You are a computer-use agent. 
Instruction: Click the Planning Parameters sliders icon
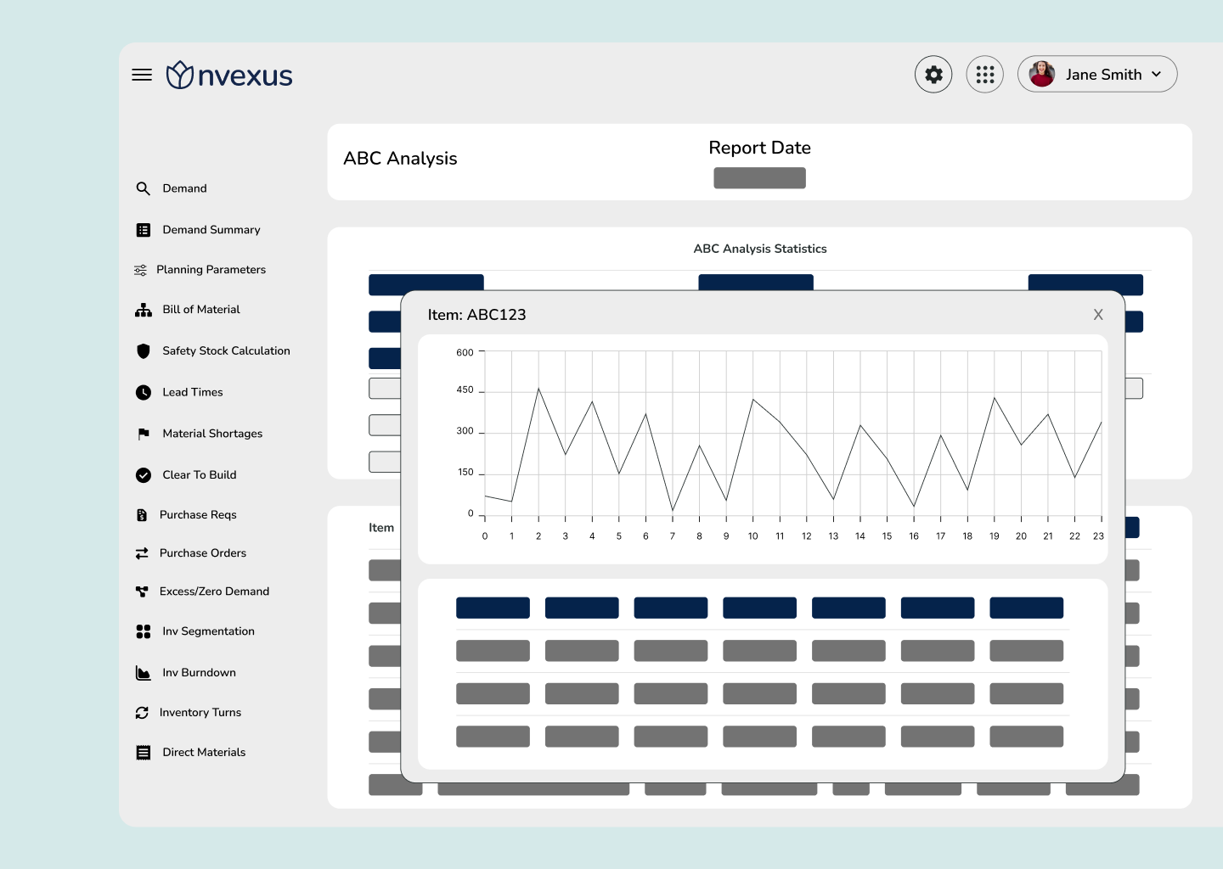pyautogui.click(x=141, y=270)
